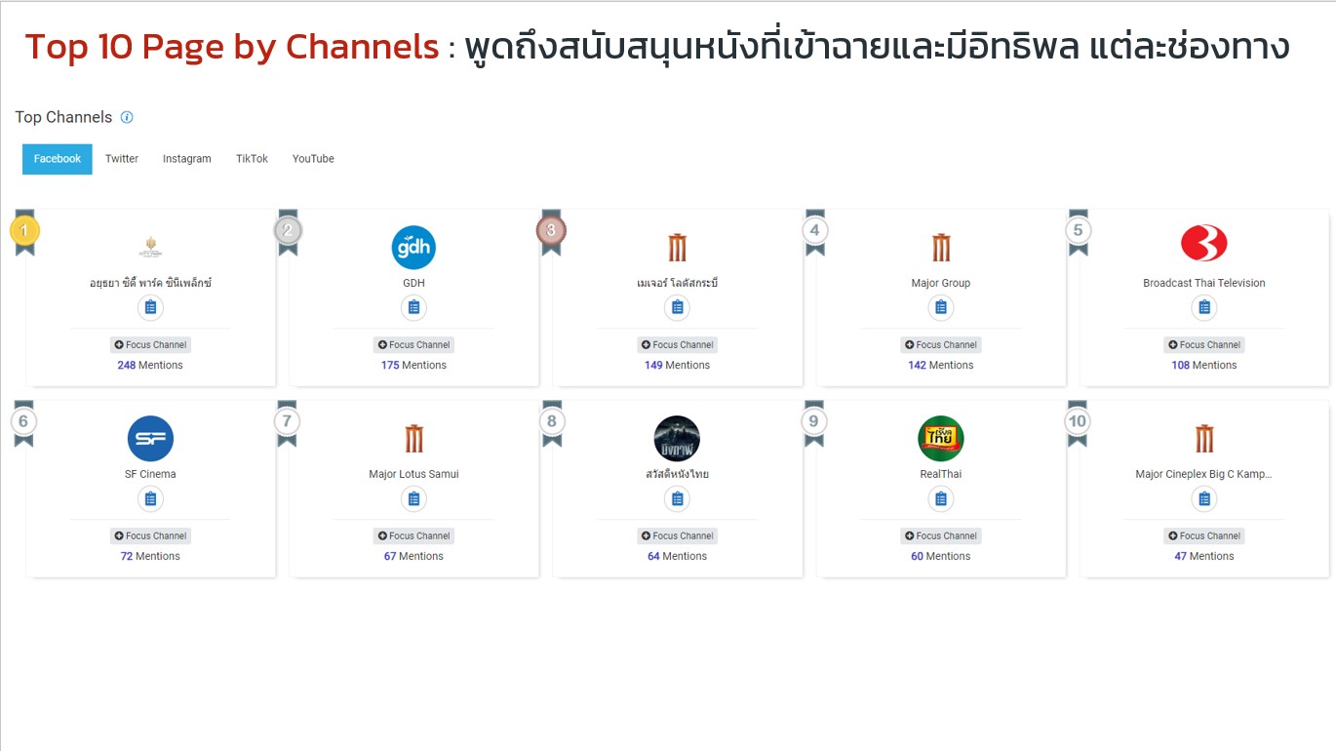
Task: Open the clipboard icon under GDH
Action: [x=413, y=308]
